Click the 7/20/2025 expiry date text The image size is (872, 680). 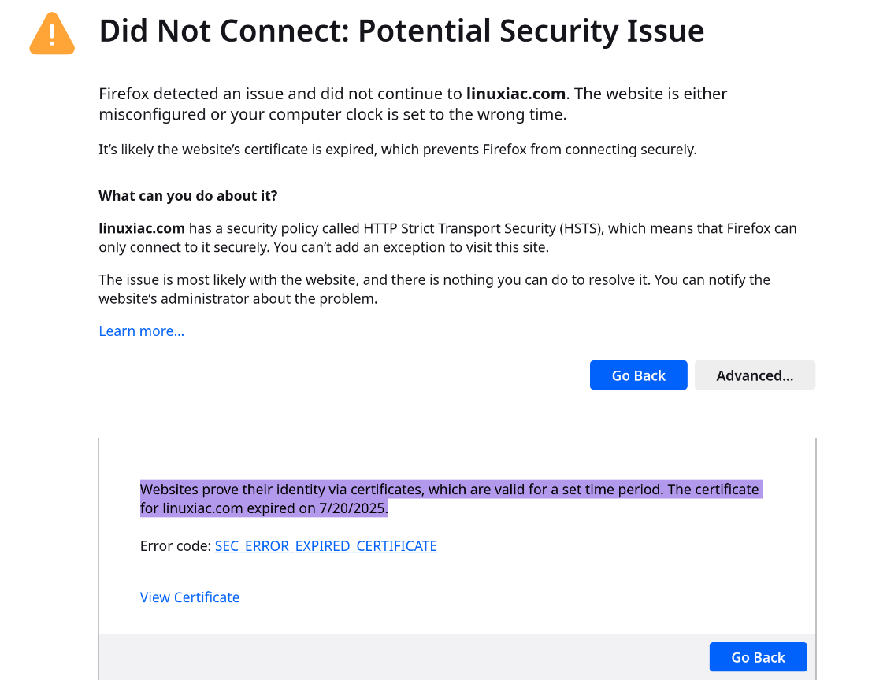352,508
